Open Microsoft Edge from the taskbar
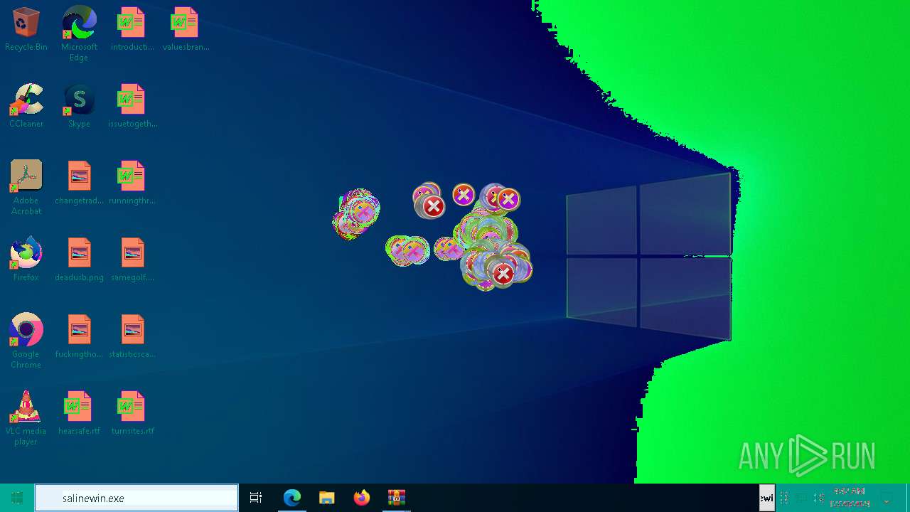This screenshot has width=910, height=512. pos(292,498)
